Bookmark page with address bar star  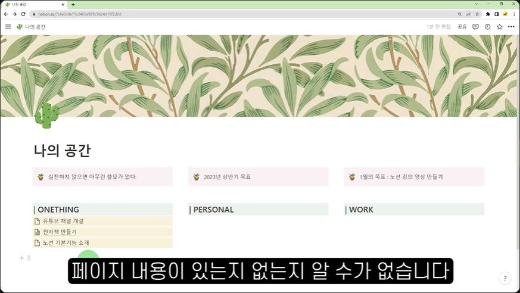tap(477, 14)
